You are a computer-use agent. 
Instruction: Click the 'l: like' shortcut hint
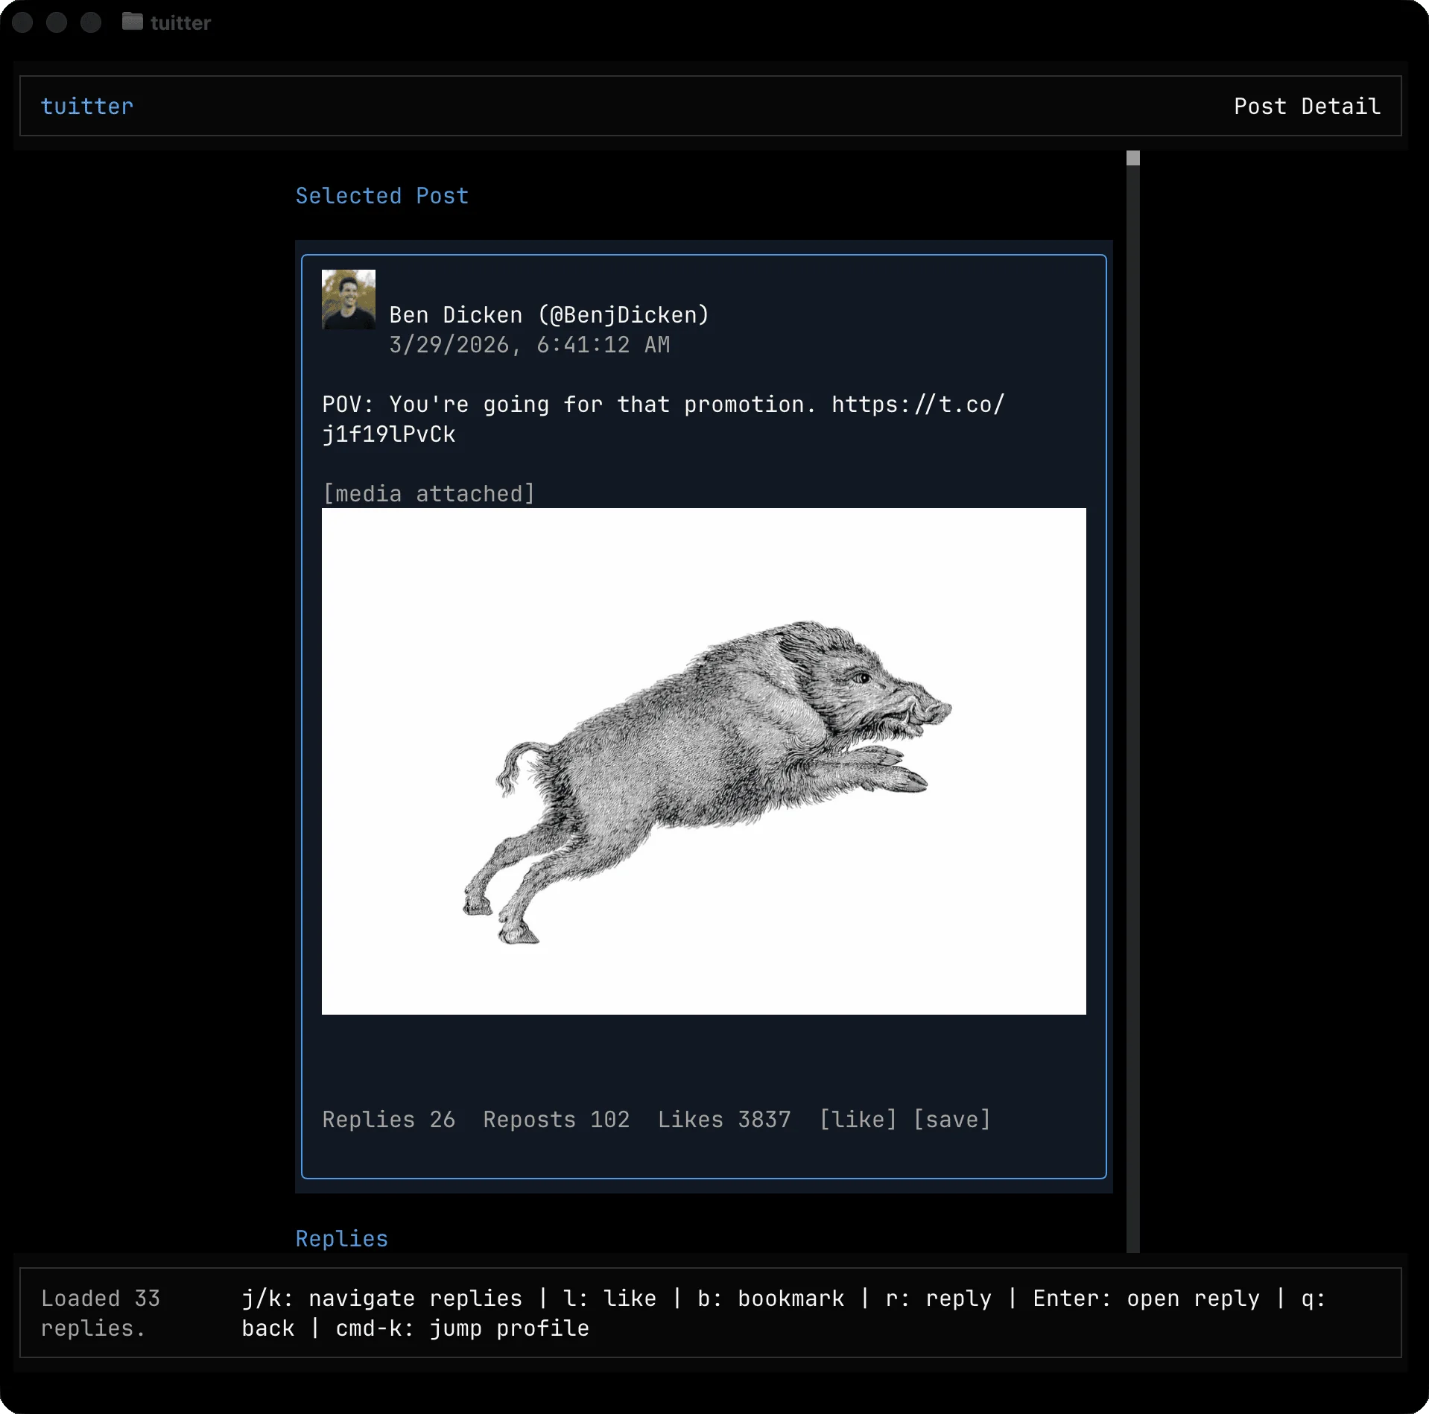pos(609,1299)
